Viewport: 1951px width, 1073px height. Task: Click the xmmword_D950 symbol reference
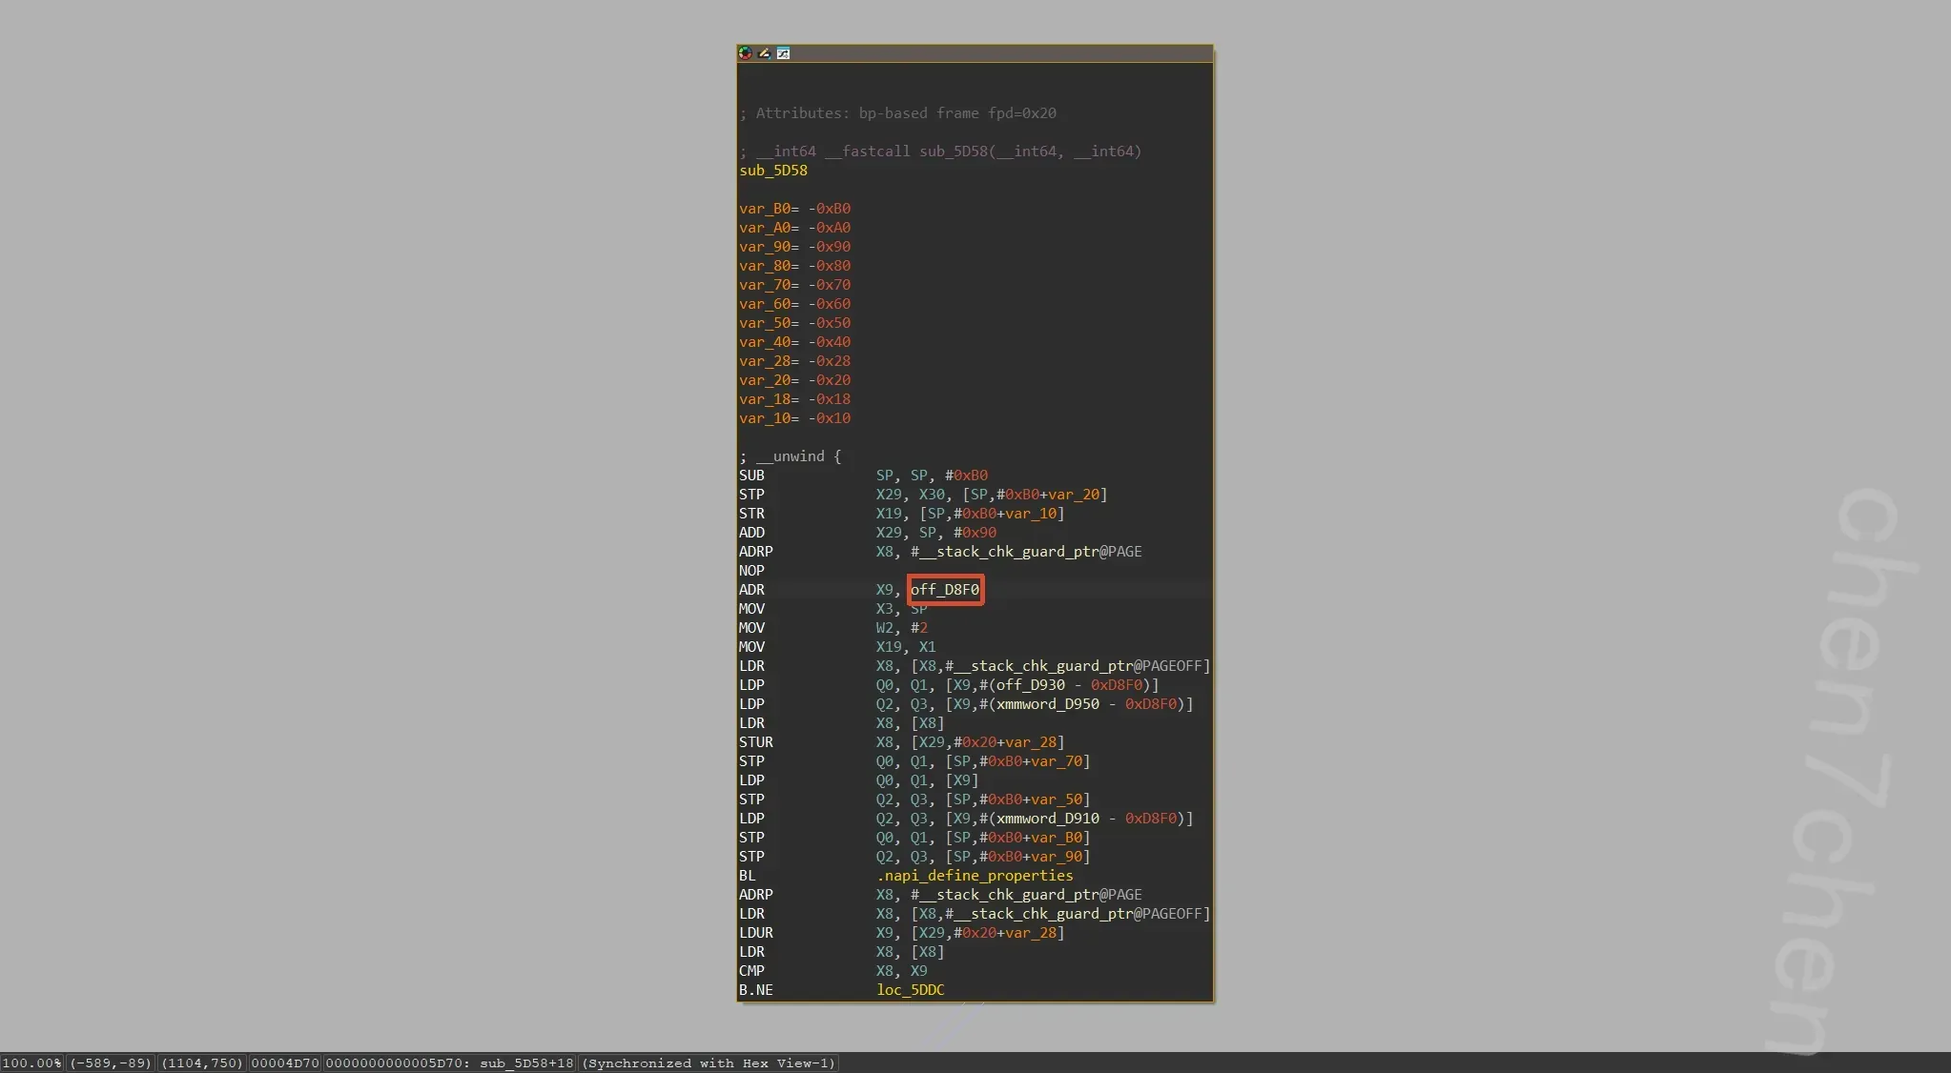[x=1047, y=704]
